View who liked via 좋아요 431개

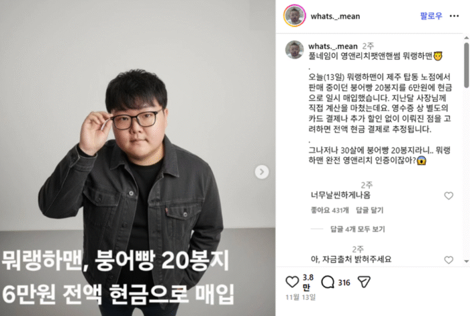pos(330,210)
